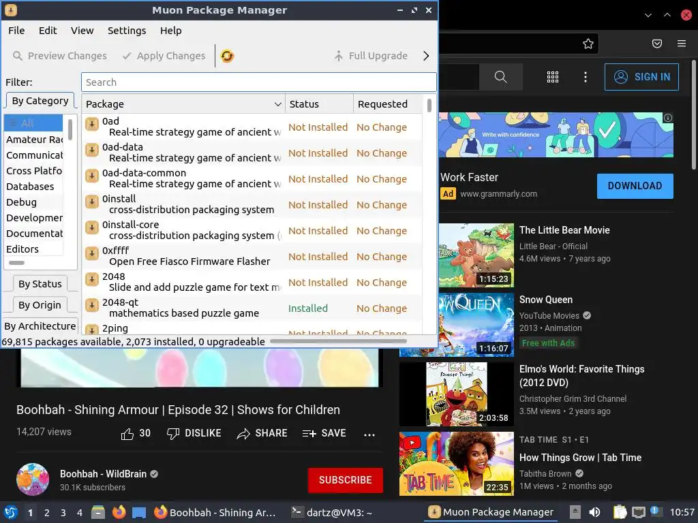Open the Settings menu in Muon
Image resolution: width=698 pixels, height=523 pixels.
coord(127,31)
